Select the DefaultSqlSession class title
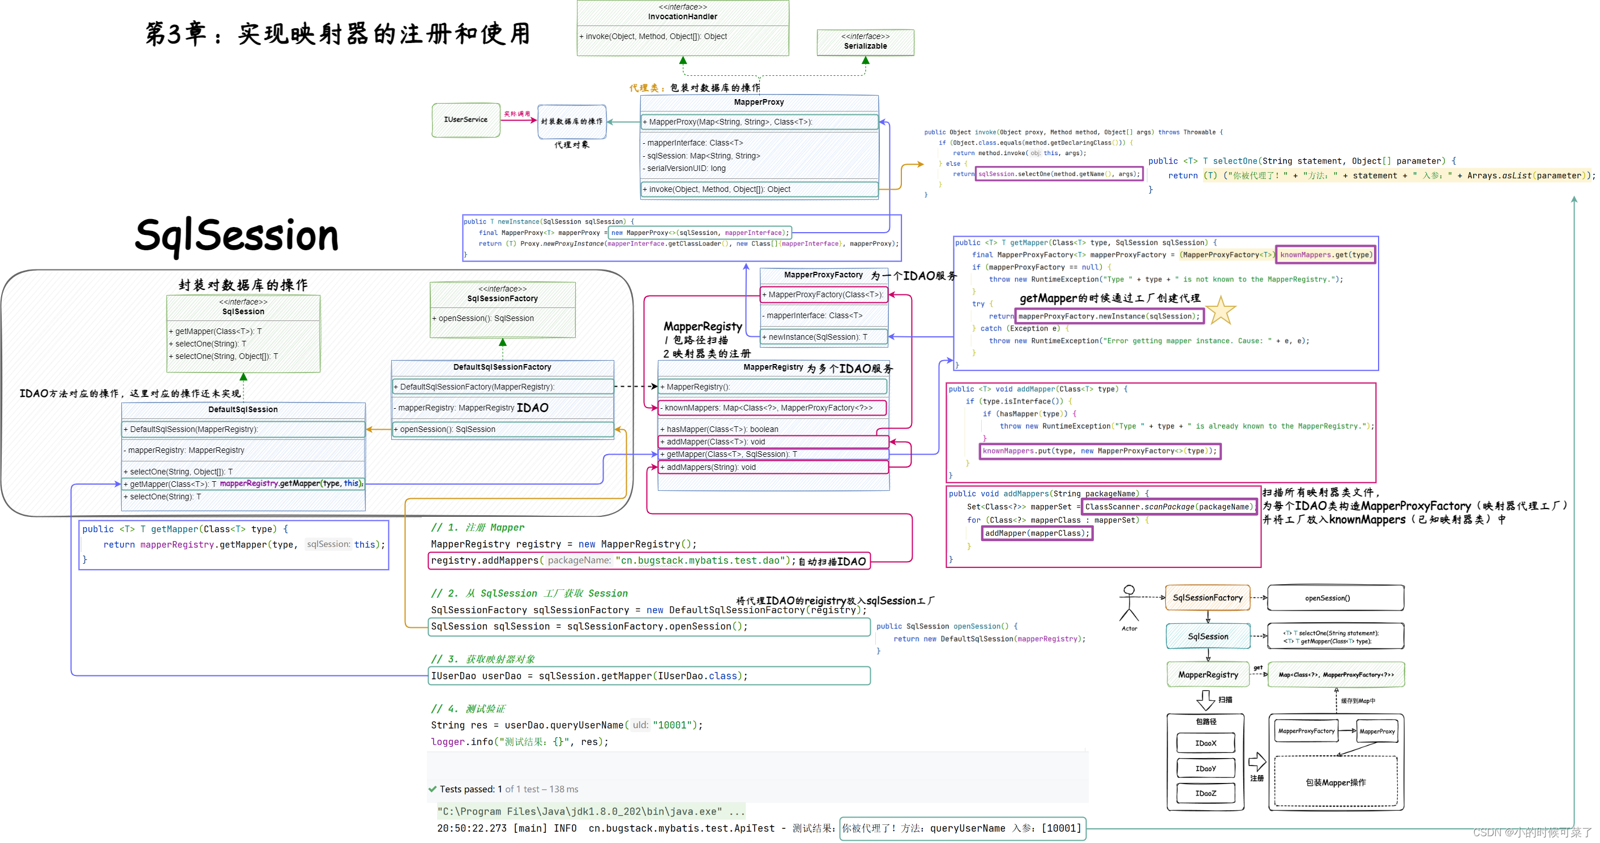Viewport: 1600px width, 843px height. tap(243, 409)
